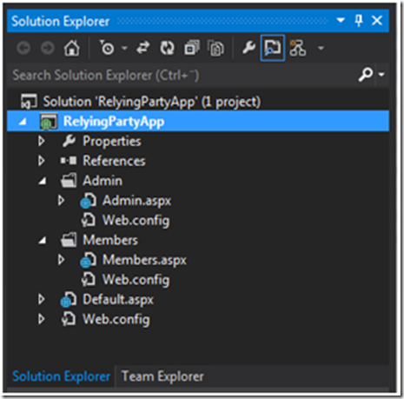Open the Pending Changes Filter dropdown arrow
Screen dimensions: 404x399
pos(124,48)
